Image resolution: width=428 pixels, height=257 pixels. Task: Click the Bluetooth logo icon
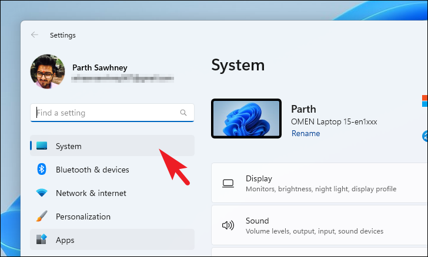pos(42,169)
